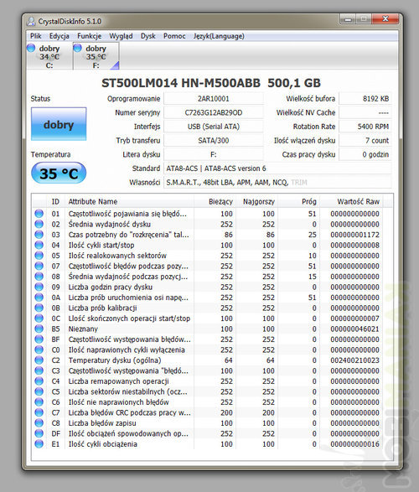Click the Własności features field with S.M.A.R.T.
Viewport: 419px width, 492px height.
tap(277, 183)
